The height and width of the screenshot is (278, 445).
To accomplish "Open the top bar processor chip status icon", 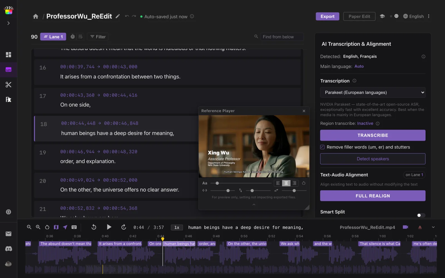I will coord(396,16).
